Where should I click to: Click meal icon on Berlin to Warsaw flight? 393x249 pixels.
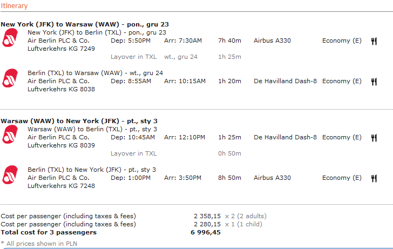click(374, 82)
